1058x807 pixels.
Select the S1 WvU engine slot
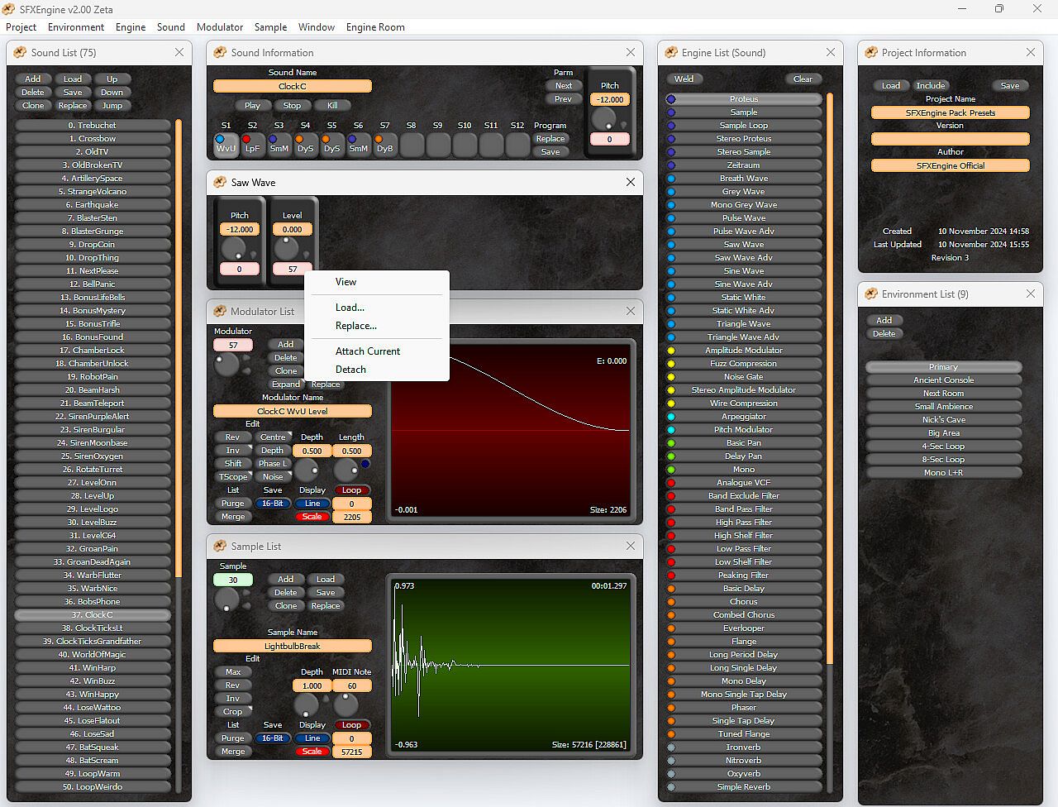tap(226, 146)
